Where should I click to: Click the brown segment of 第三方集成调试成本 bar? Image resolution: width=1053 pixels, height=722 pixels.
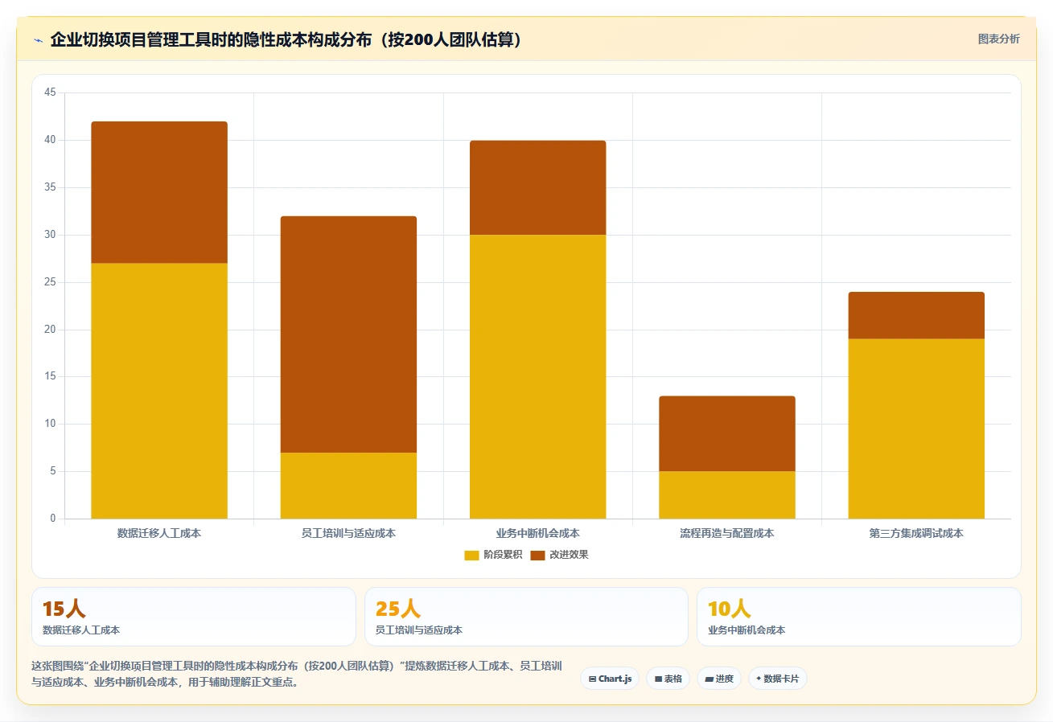[916, 315]
